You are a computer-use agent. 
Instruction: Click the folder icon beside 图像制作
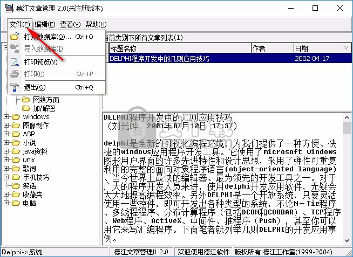pyautogui.click(x=16, y=126)
